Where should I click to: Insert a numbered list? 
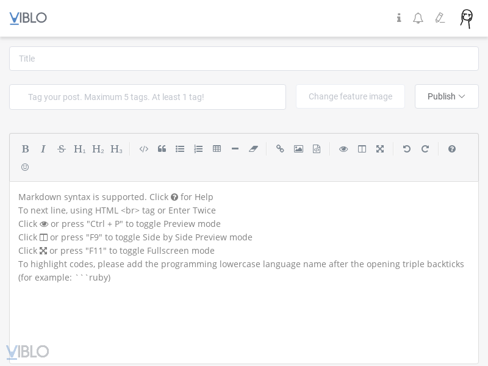pyautogui.click(x=198, y=149)
